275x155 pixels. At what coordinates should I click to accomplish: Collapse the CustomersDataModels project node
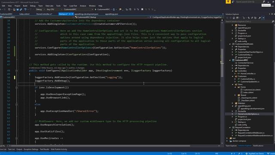click(x=230, y=44)
